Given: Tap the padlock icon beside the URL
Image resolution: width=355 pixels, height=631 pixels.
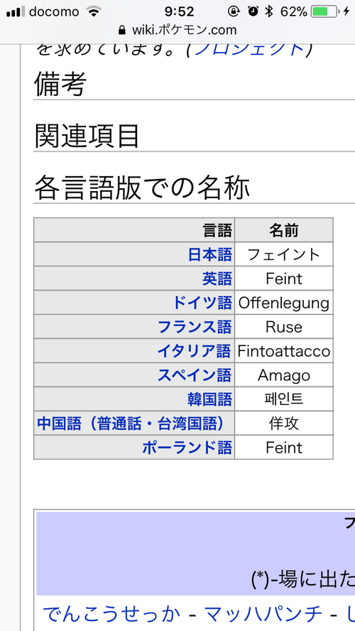Looking at the screenshot, I should pyautogui.click(x=122, y=30).
